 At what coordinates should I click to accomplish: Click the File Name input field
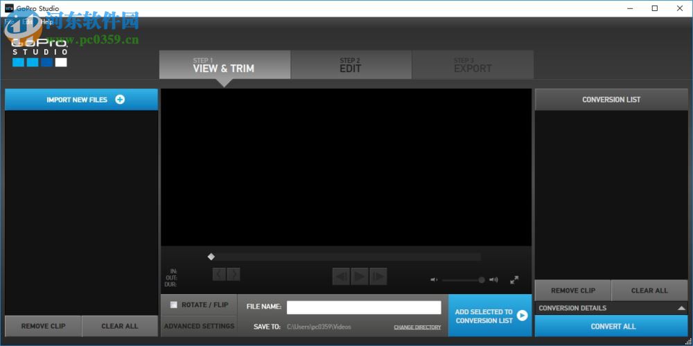pyautogui.click(x=364, y=307)
